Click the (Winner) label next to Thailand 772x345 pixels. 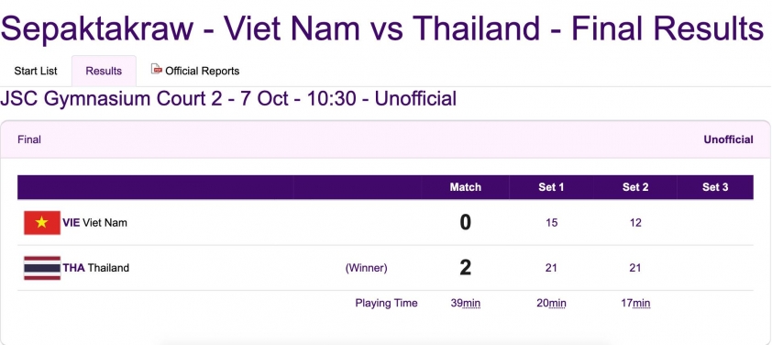click(367, 268)
